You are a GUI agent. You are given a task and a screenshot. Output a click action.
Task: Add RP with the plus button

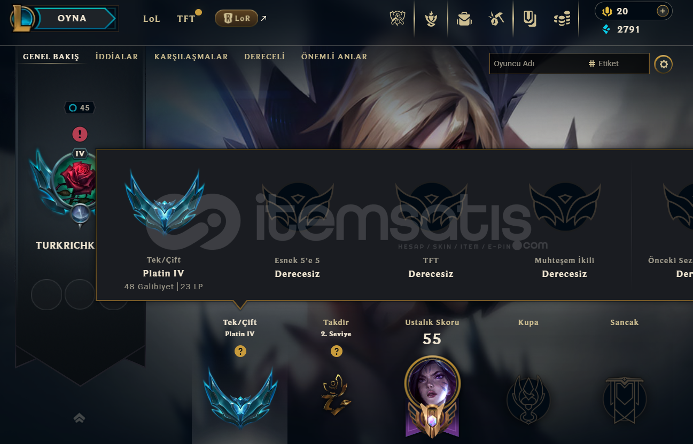point(663,11)
